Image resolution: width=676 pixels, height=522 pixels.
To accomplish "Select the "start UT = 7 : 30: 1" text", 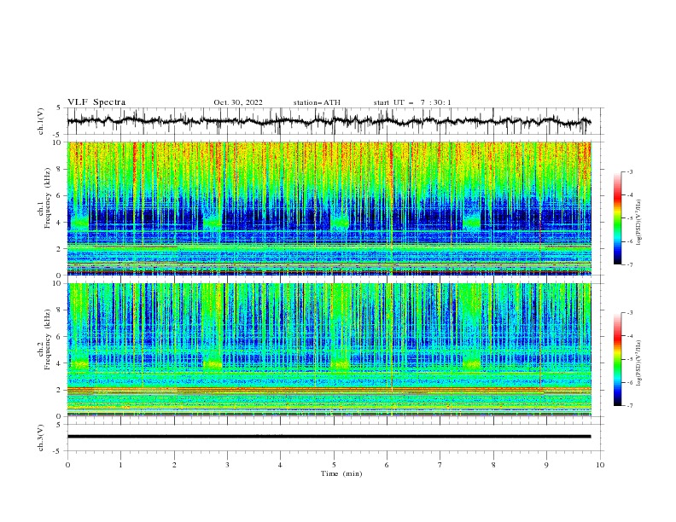I will pyautogui.click(x=412, y=102).
